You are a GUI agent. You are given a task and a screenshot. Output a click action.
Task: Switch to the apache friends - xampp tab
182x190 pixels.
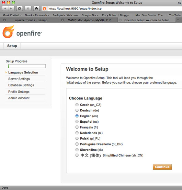pos(31,20)
